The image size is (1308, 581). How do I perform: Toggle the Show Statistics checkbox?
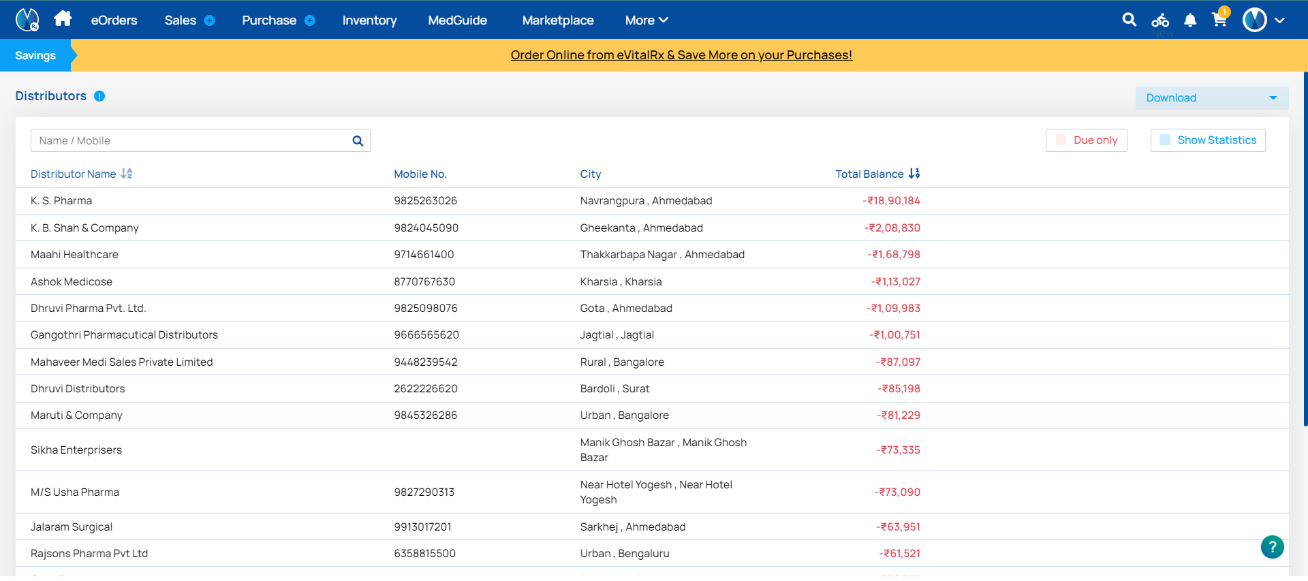tap(1165, 140)
